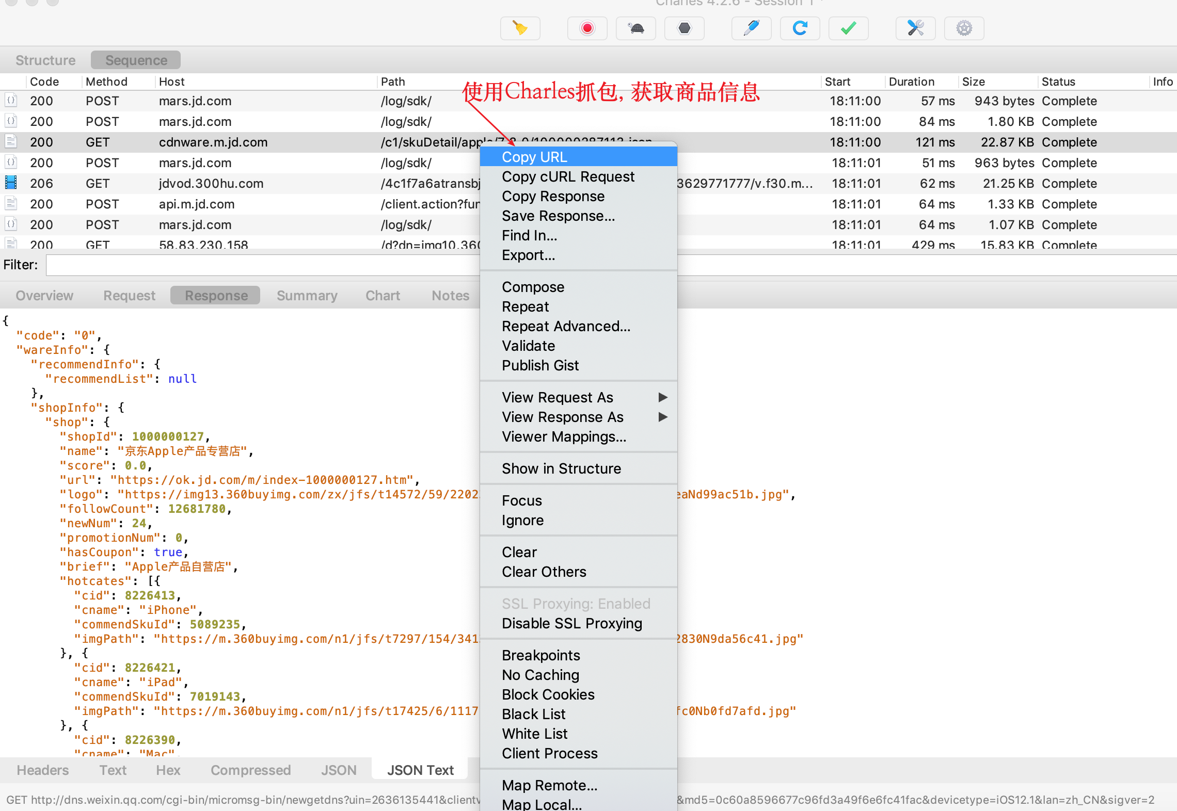
Task: Click the pen Compose icon
Action: pyautogui.click(x=751, y=28)
